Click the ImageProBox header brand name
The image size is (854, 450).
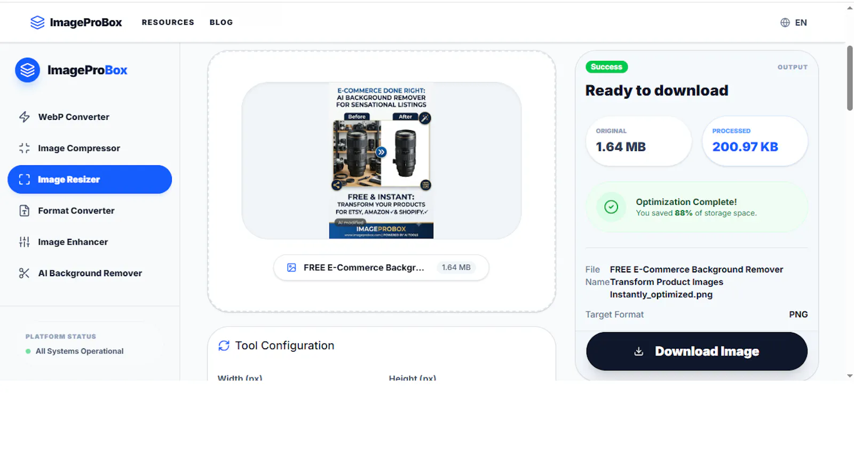click(86, 22)
